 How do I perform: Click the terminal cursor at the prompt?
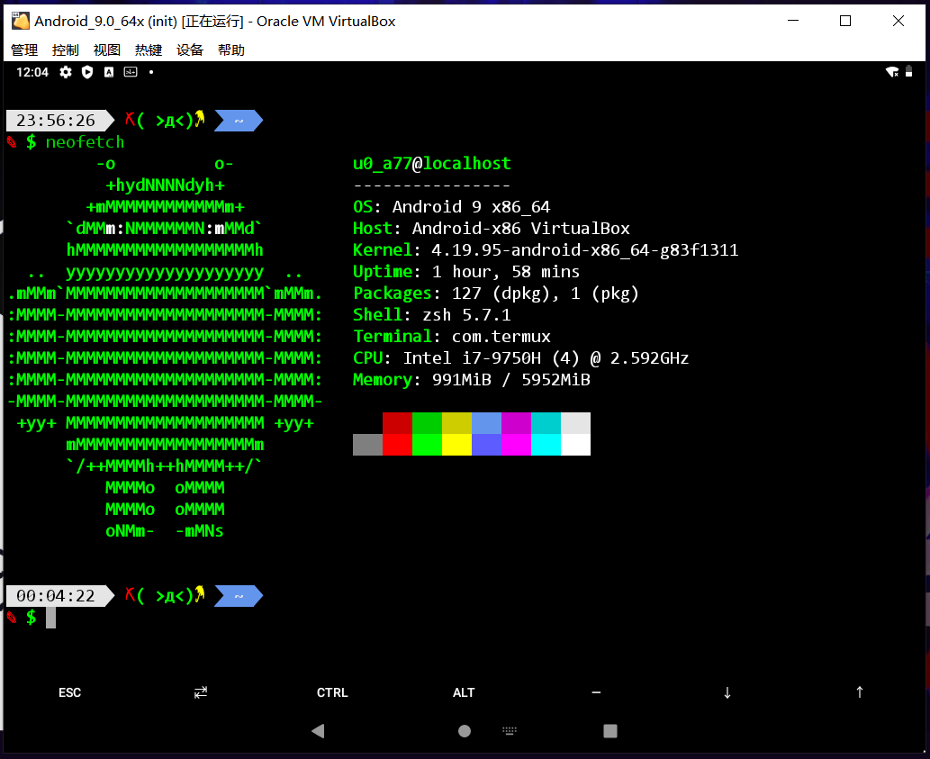click(x=51, y=618)
